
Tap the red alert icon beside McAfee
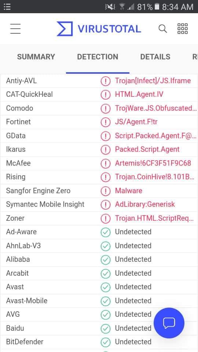click(x=105, y=163)
